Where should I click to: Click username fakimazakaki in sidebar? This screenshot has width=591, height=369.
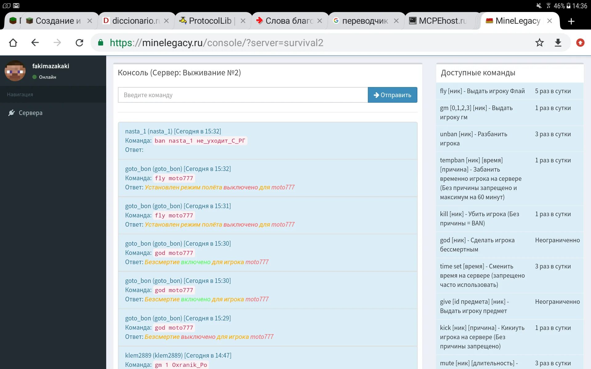pyautogui.click(x=51, y=66)
